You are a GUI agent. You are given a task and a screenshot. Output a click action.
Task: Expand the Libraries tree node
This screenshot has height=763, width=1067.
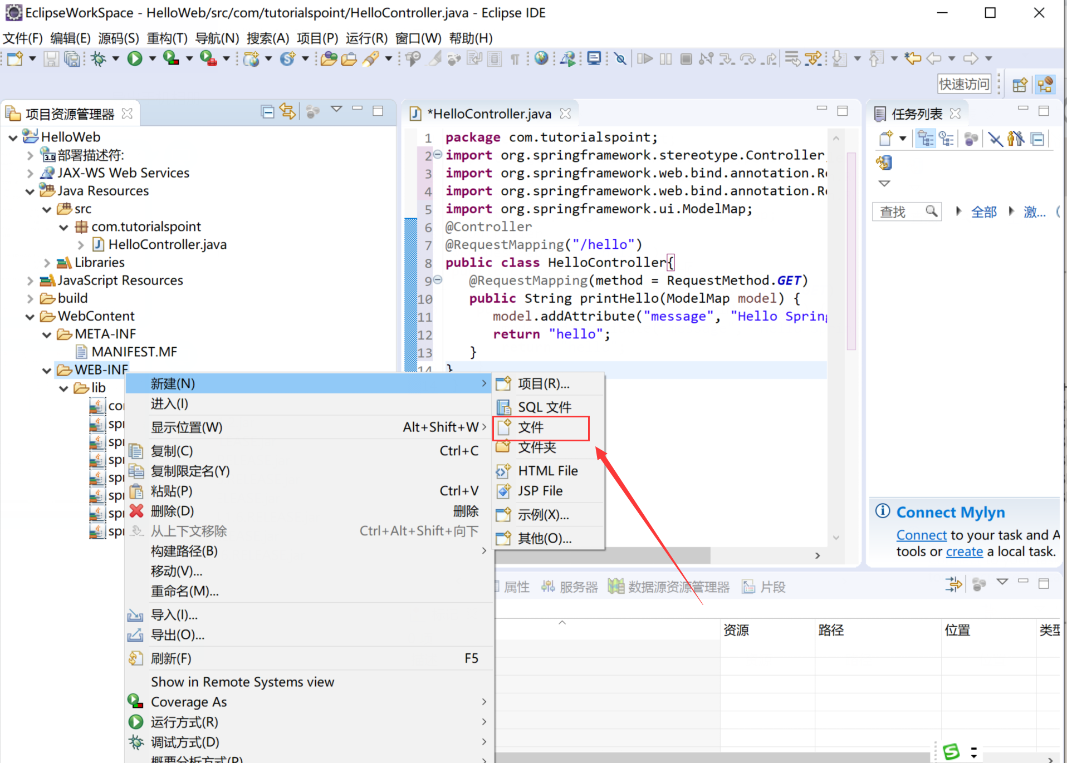point(47,263)
